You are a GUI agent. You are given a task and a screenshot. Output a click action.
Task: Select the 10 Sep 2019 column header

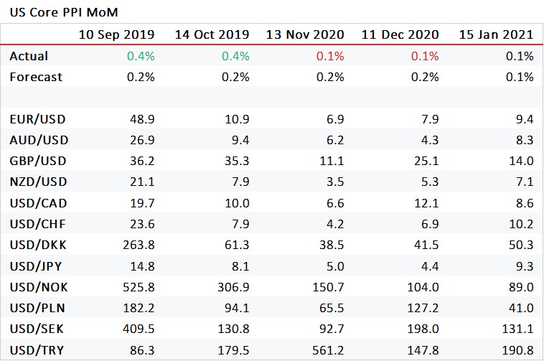click(116, 34)
